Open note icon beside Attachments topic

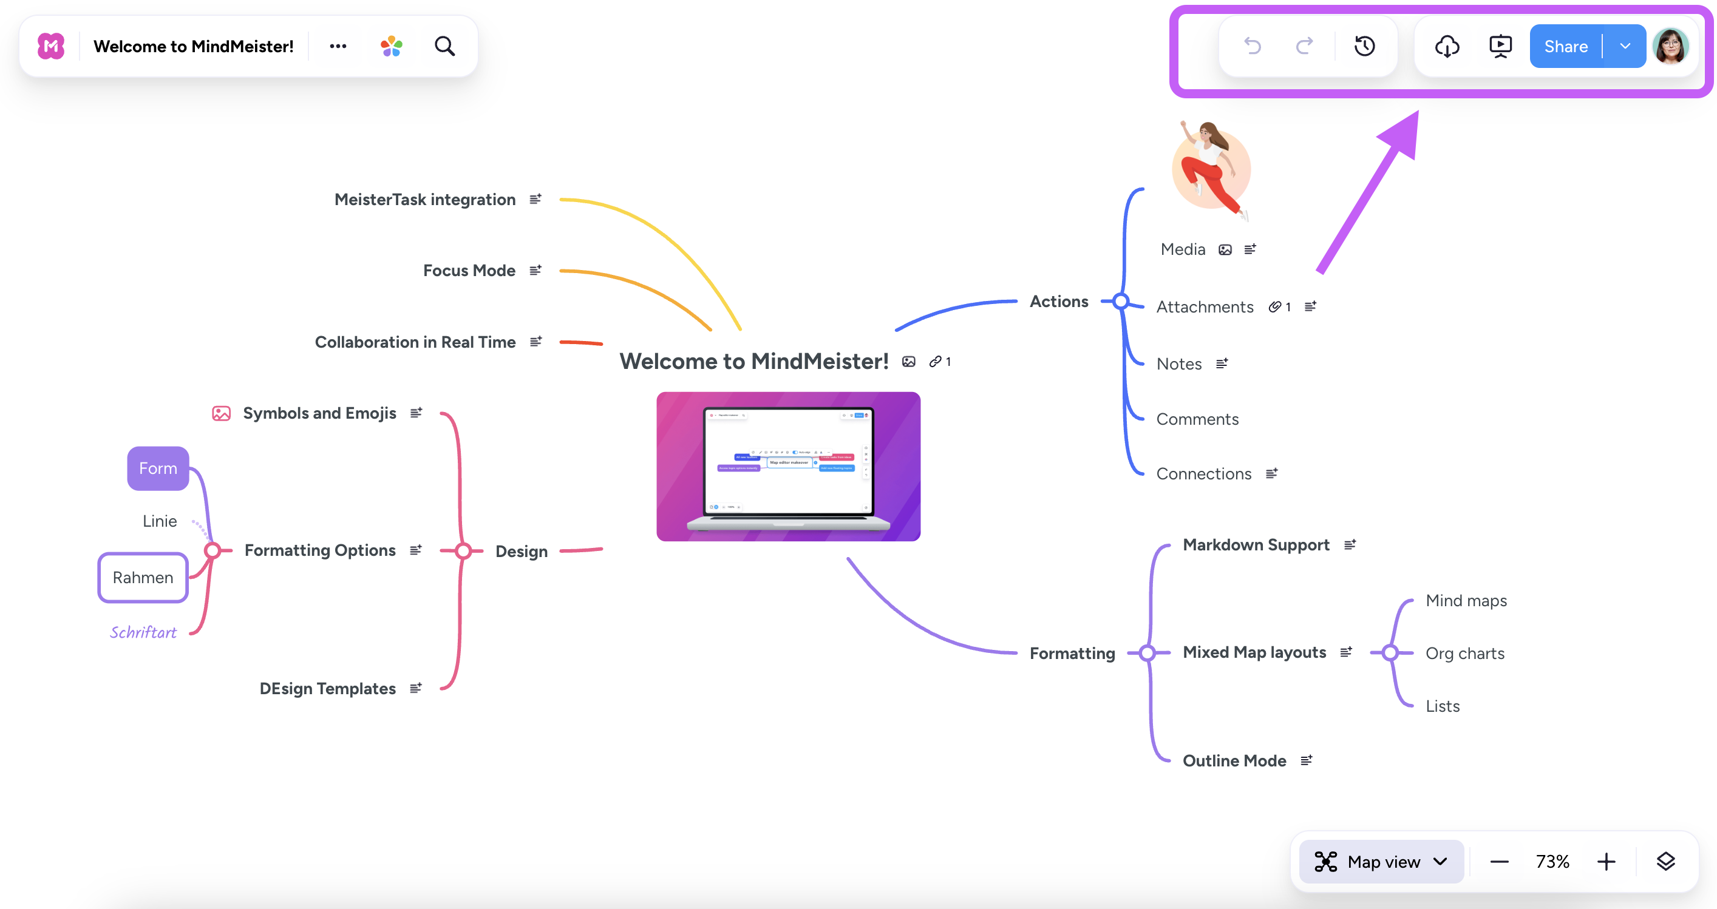pos(1310,306)
